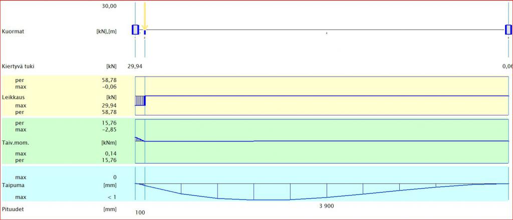
Task: Click the yellow point load arrow
Action: click(x=144, y=16)
